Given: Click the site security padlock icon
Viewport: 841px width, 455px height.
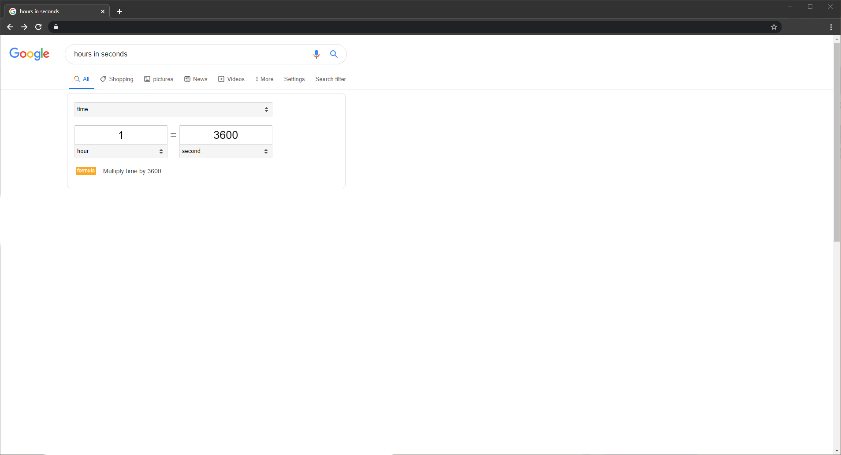Looking at the screenshot, I should coord(56,27).
